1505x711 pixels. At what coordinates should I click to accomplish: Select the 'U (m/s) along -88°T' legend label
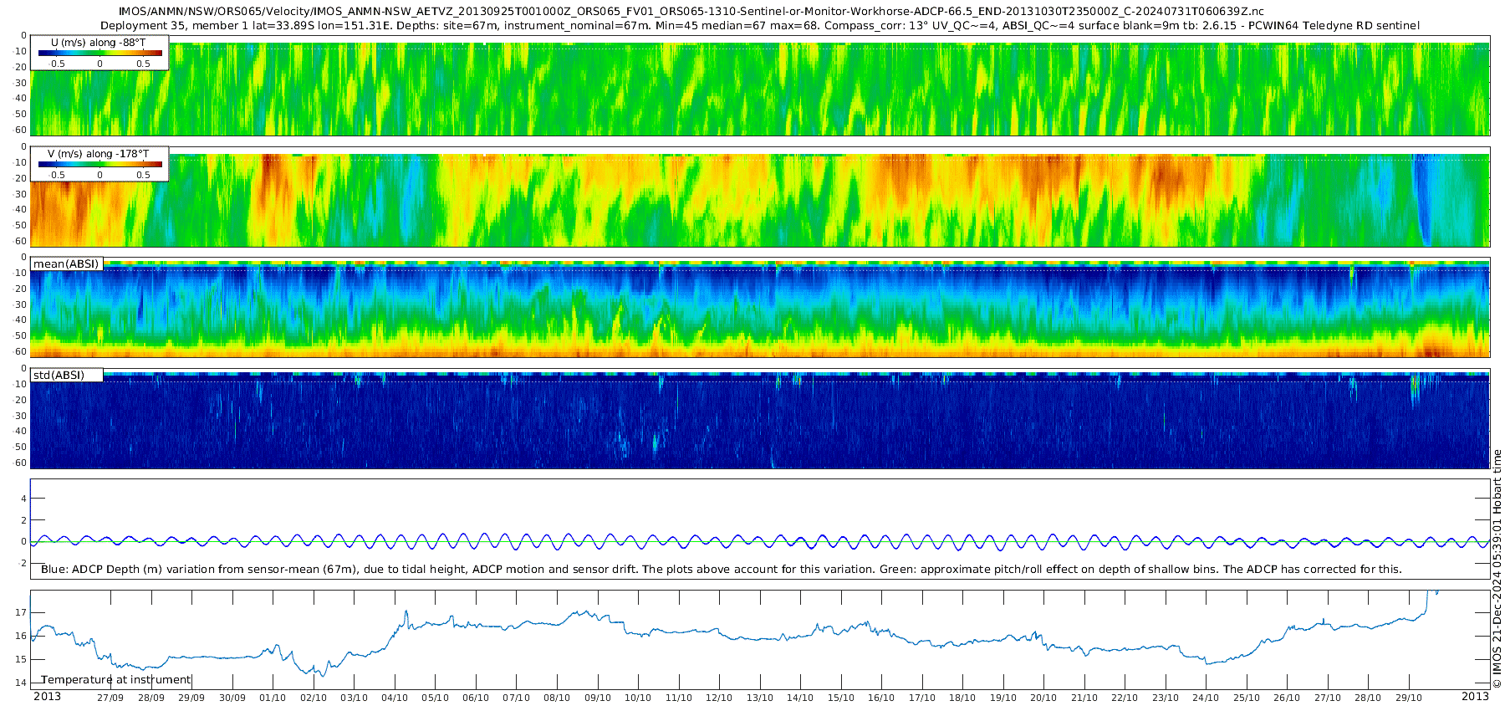point(98,43)
